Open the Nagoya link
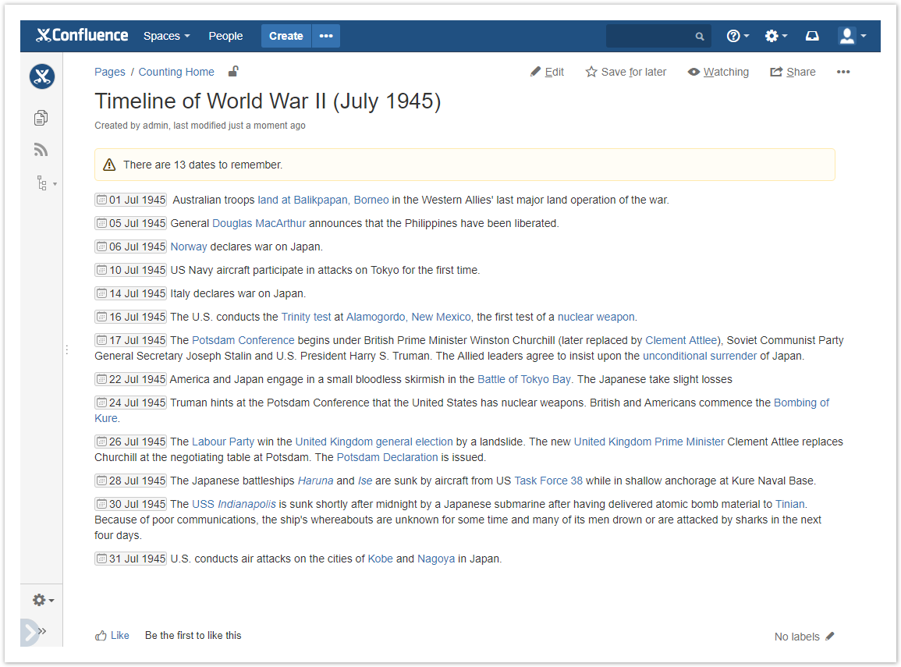 (436, 559)
